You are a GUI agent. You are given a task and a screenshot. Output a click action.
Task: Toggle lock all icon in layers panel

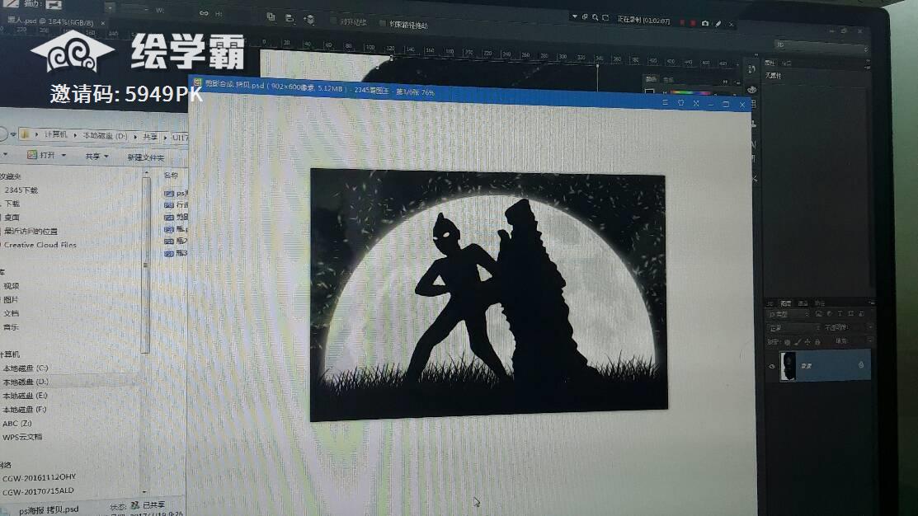[x=817, y=341]
